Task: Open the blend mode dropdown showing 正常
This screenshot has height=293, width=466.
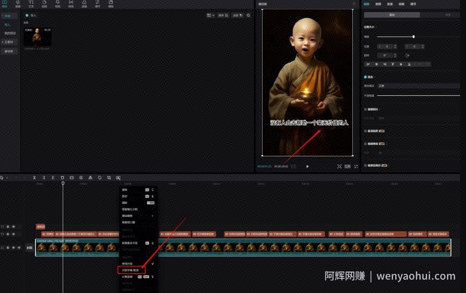Action: (x=418, y=86)
